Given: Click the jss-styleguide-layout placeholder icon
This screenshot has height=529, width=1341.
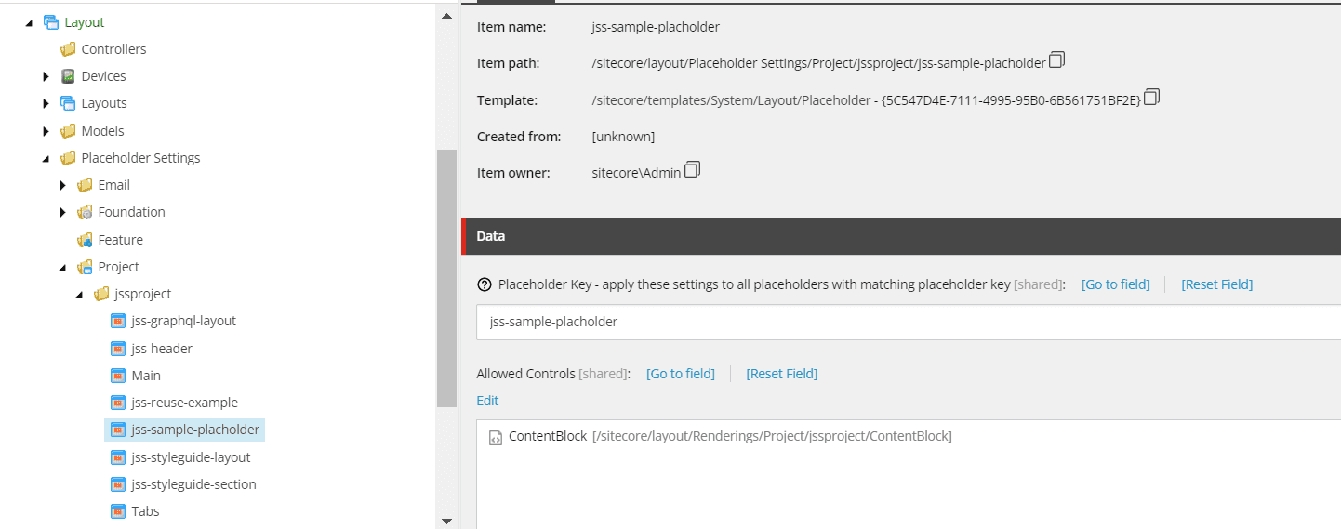Looking at the screenshot, I should point(118,457).
